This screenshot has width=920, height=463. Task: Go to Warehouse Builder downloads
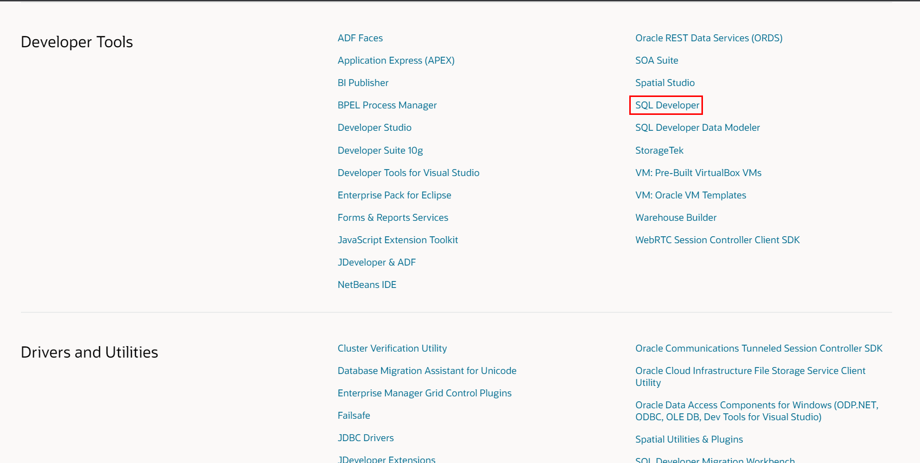click(676, 218)
